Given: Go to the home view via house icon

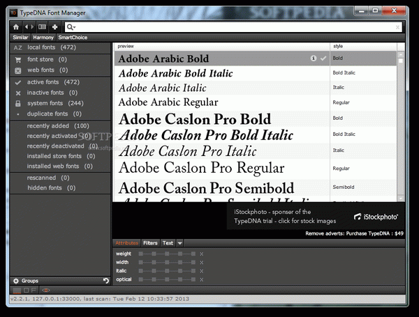Looking at the screenshot, I should tap(16, 27).
